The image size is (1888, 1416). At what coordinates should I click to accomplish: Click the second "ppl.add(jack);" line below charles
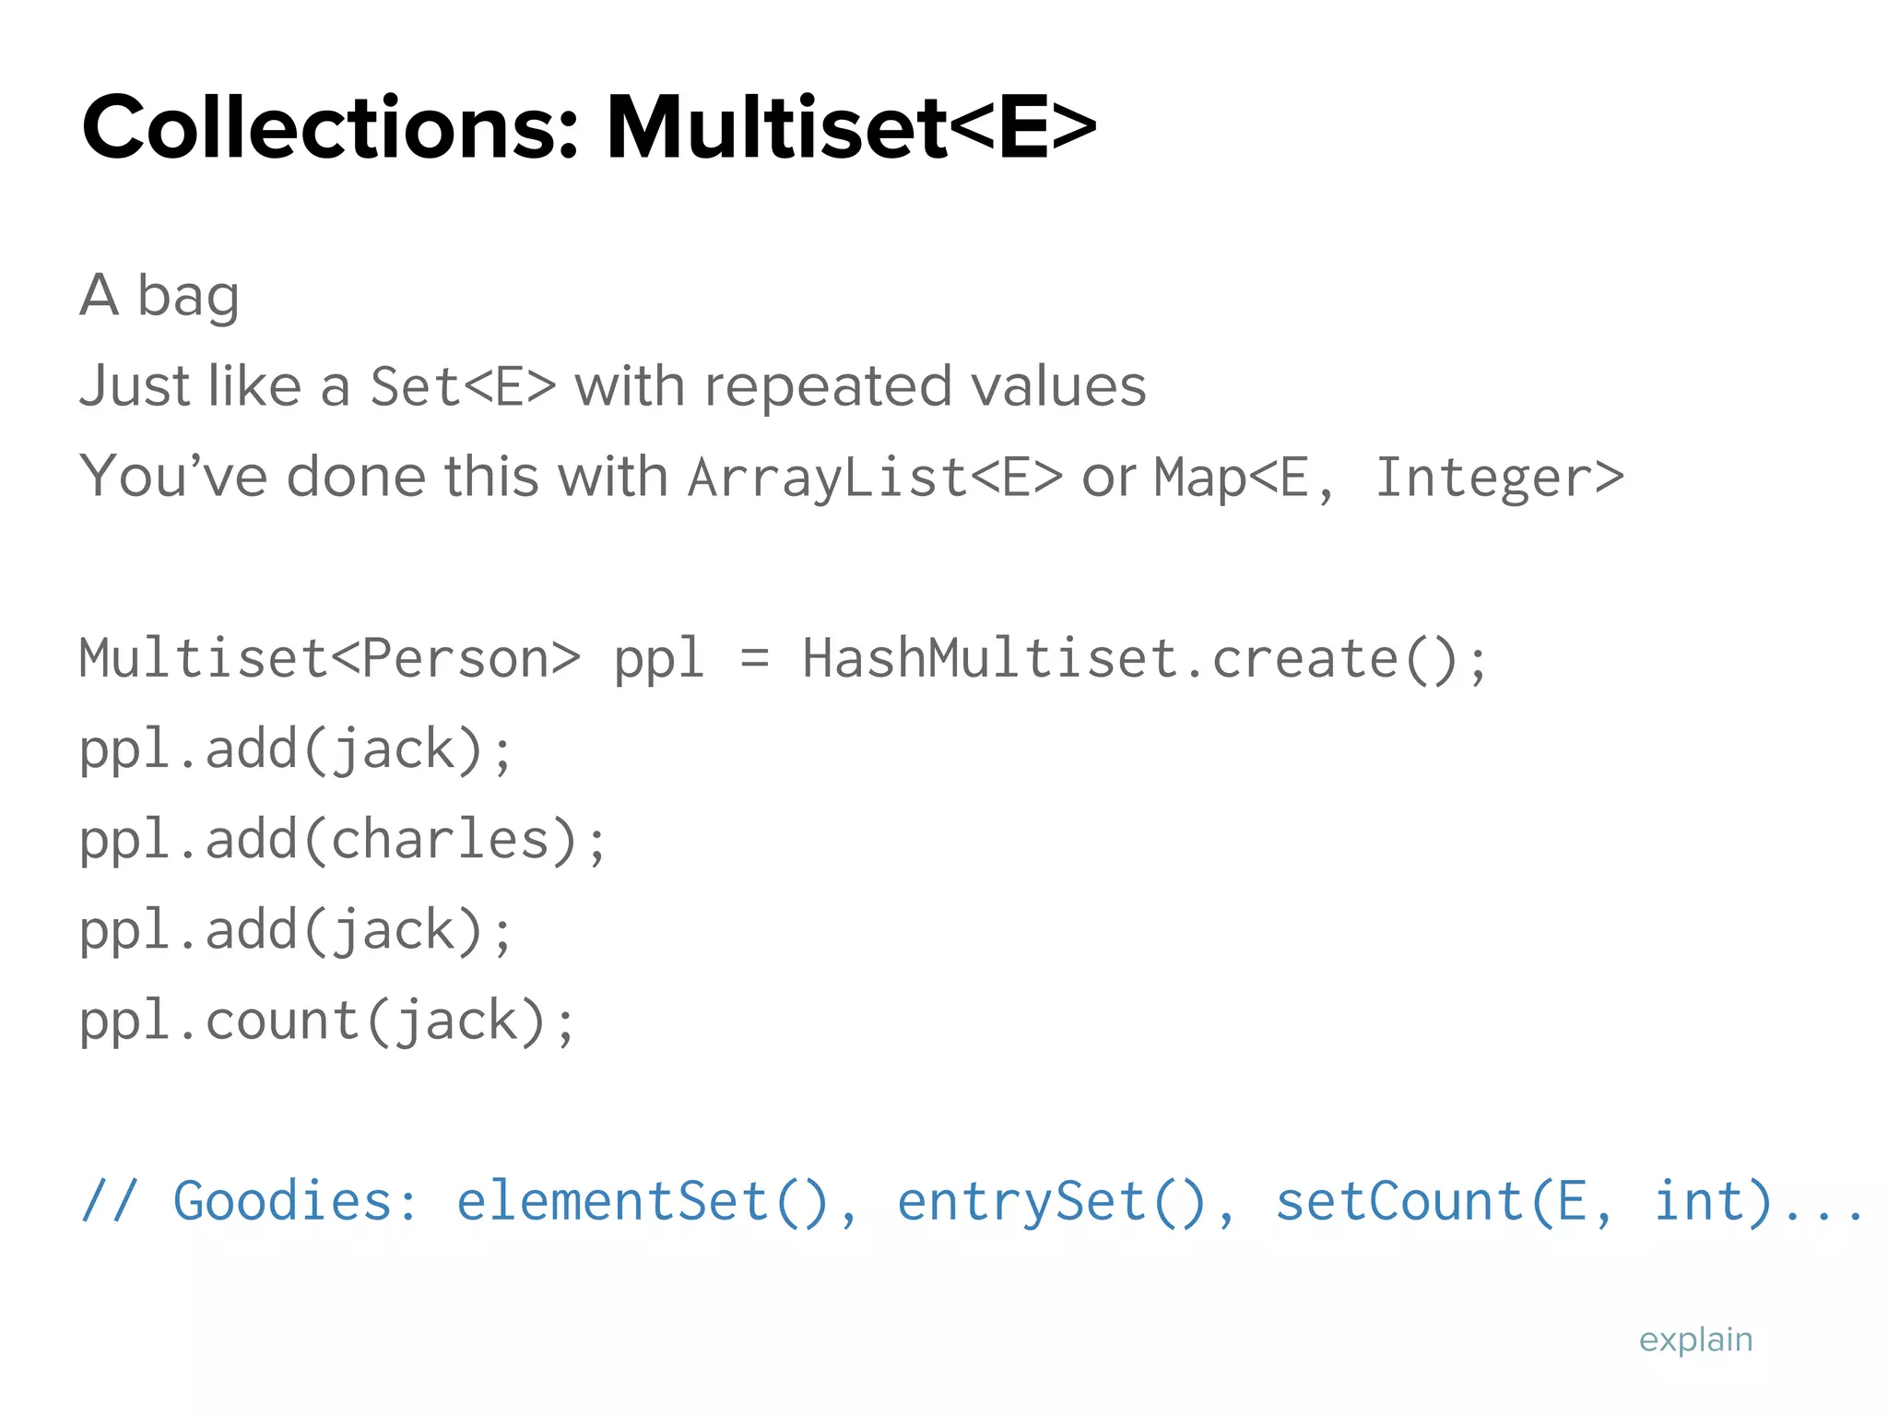coord(295,930)
